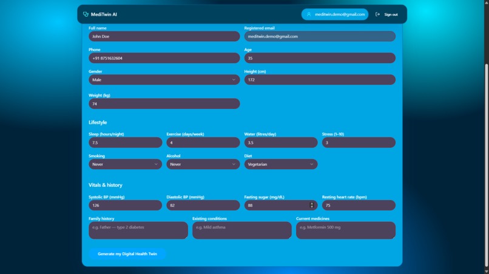The width and height of the screenshot is (489, 274).
Task: Click the Existing conditions text area
Action: 242,230
